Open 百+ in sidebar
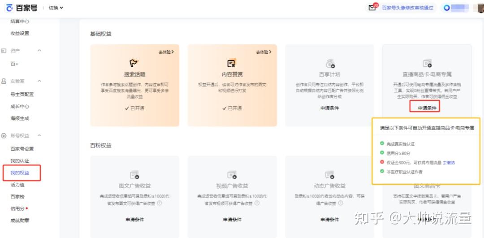The image size is (484, 238). pyautogui.click(x=14, y=64)
